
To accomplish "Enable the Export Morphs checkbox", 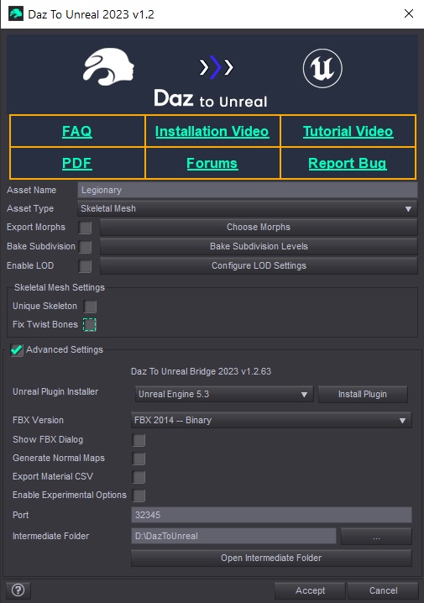I will (x=86, y=228).
